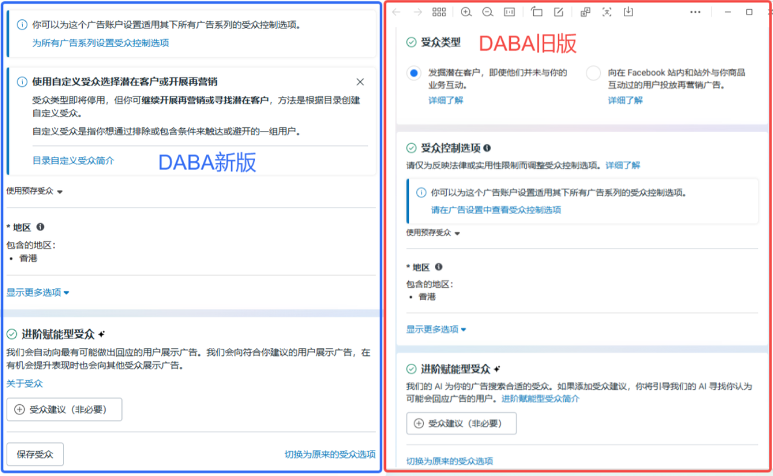Screen dimensions: 773x476
Task: Click the 保存受众 button
Action: coord(35,454)
